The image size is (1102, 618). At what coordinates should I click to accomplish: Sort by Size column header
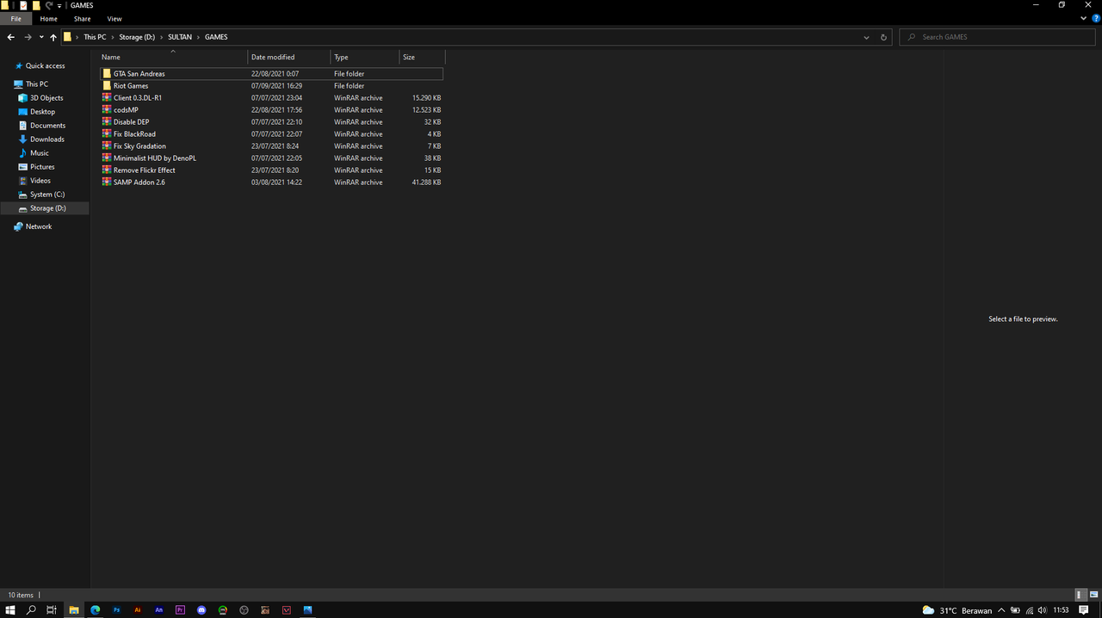tap(422, 57)
